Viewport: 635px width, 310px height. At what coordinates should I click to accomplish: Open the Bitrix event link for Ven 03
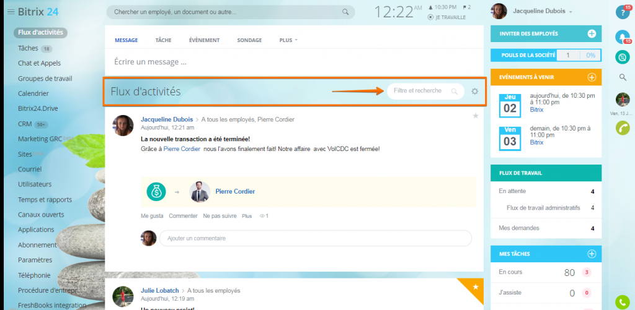(x=536, y=142)
